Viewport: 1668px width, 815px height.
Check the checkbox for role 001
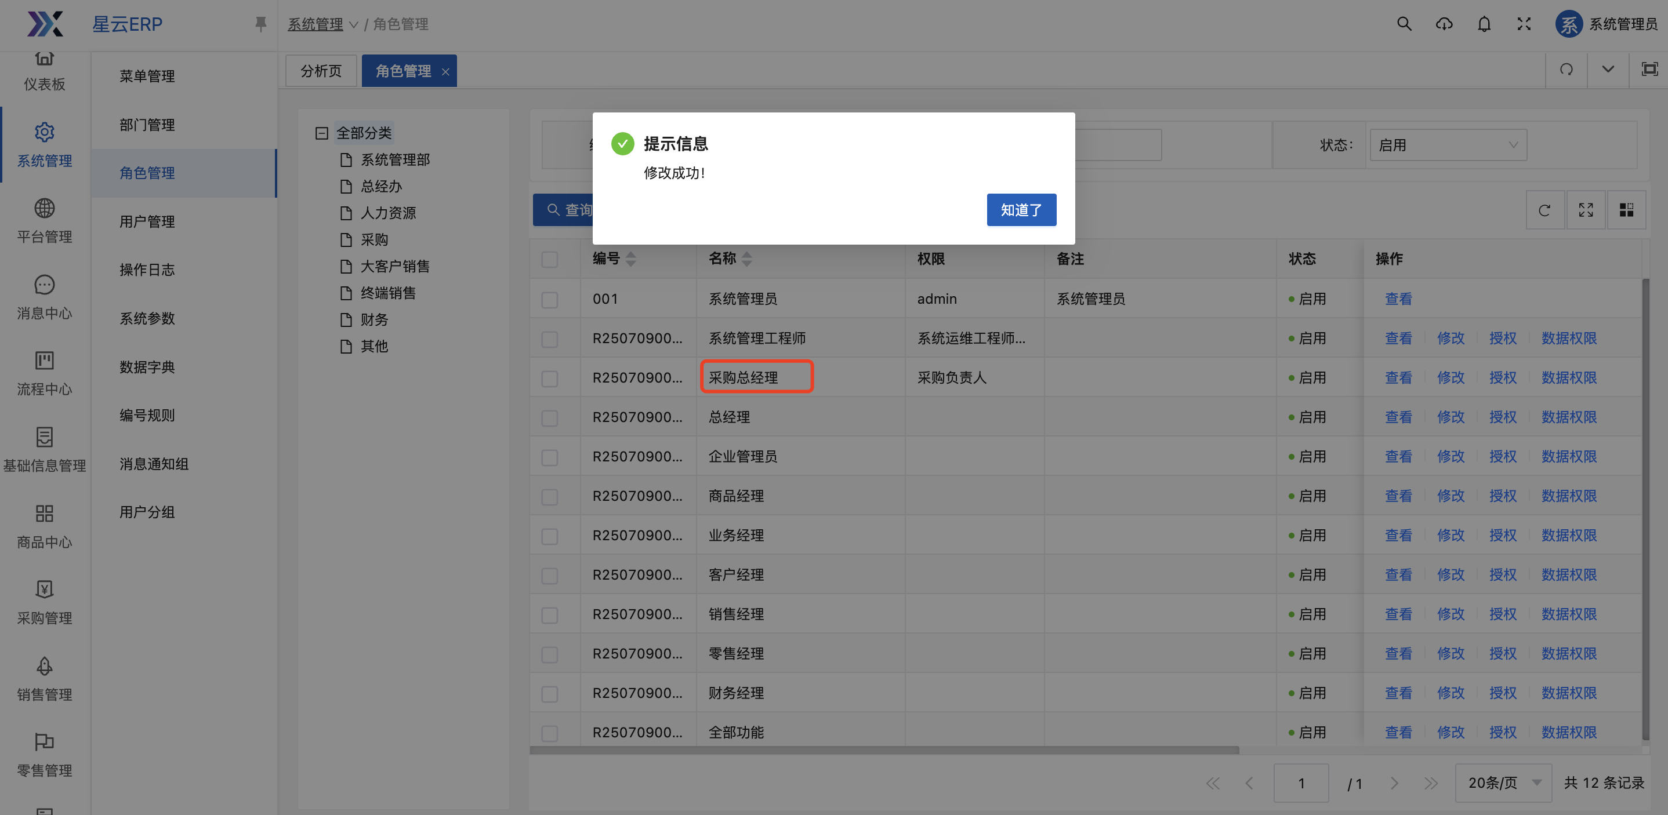pyautogui.click(x=550, y=300)
